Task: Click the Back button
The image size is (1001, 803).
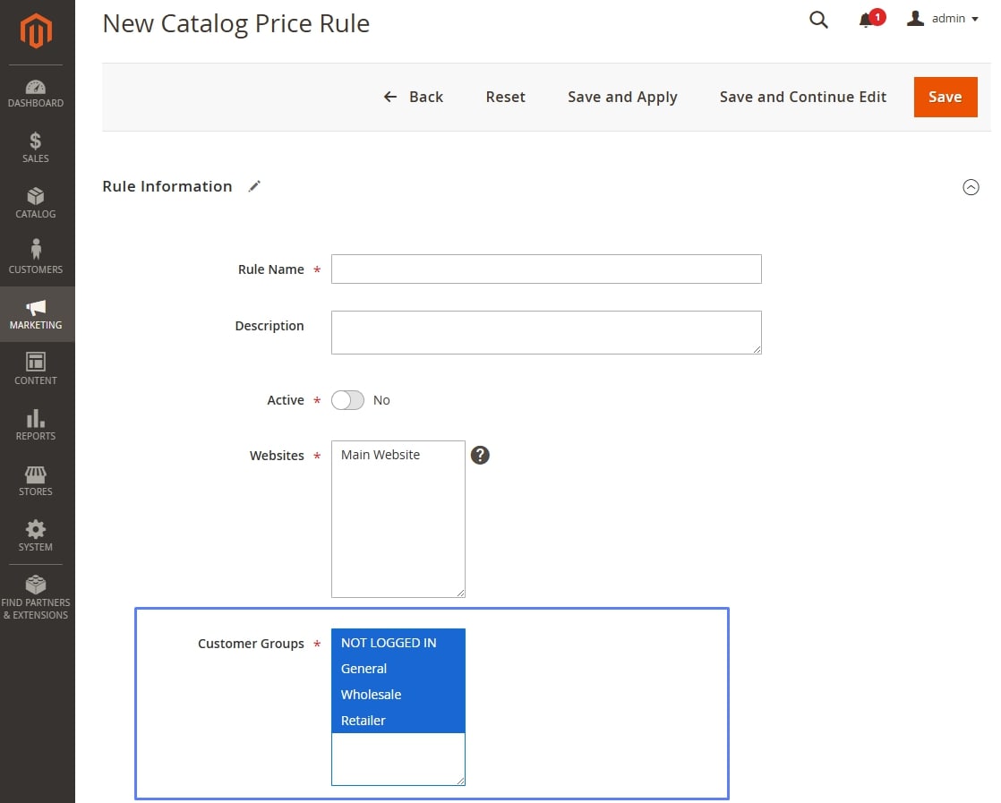Action: click(414, 97)
